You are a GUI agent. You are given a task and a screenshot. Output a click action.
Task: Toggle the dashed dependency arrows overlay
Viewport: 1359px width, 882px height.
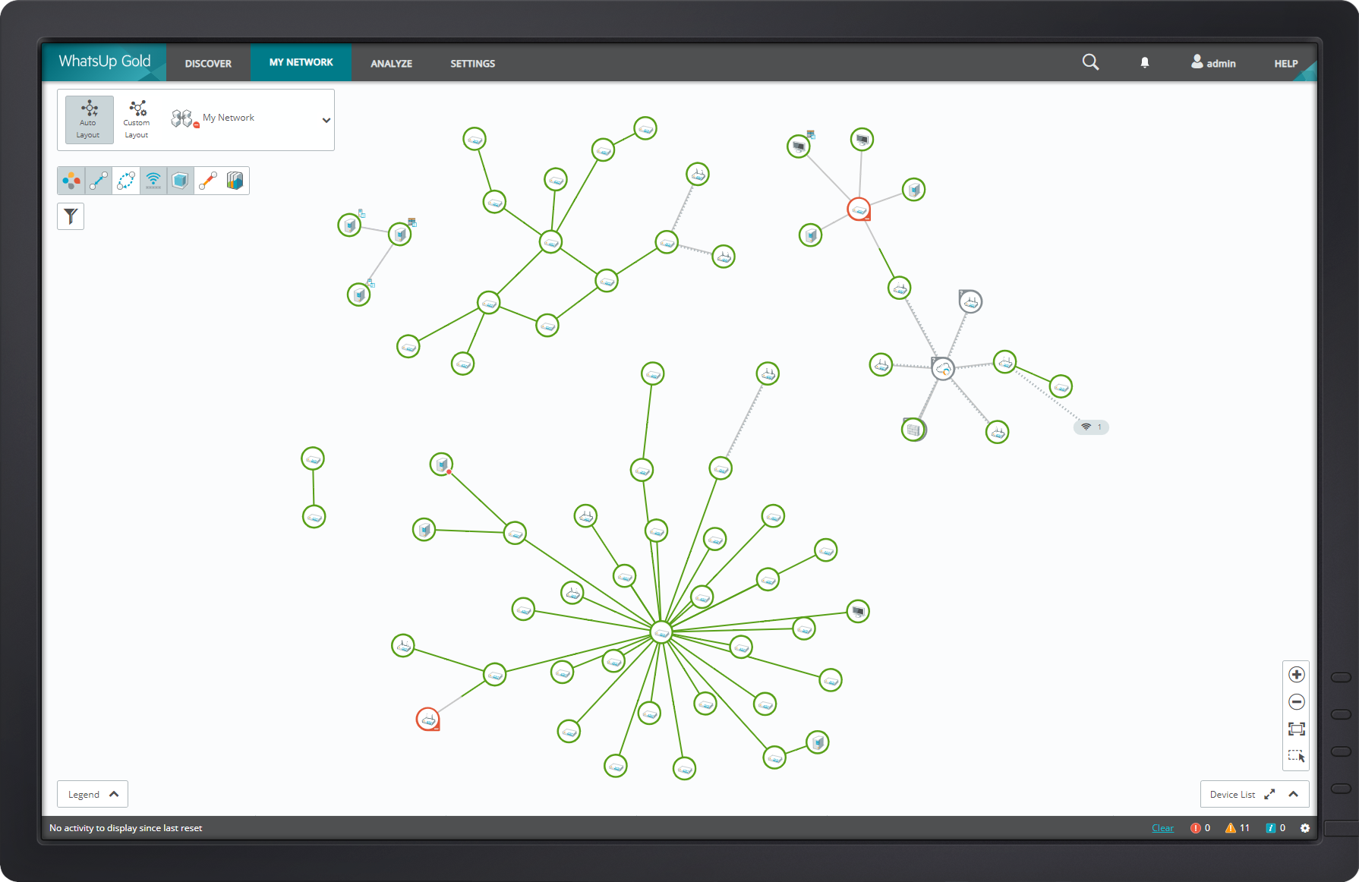126,181
